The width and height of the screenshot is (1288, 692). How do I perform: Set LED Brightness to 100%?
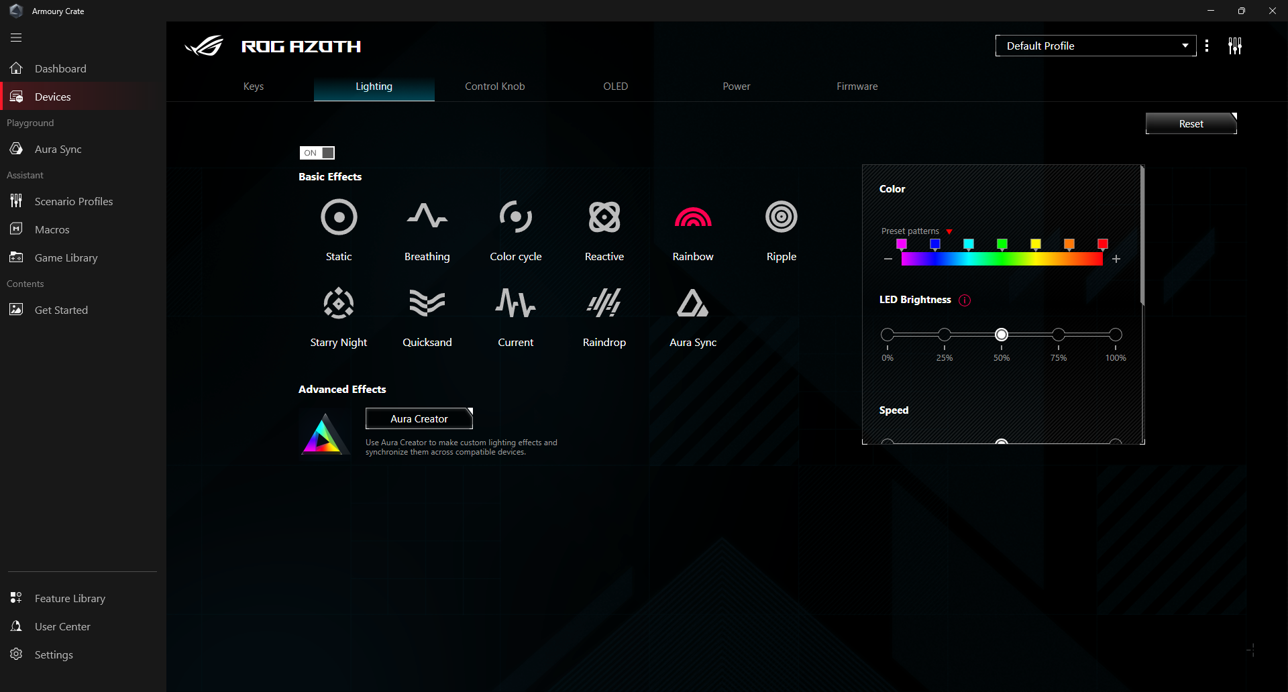click(1116, 335)
